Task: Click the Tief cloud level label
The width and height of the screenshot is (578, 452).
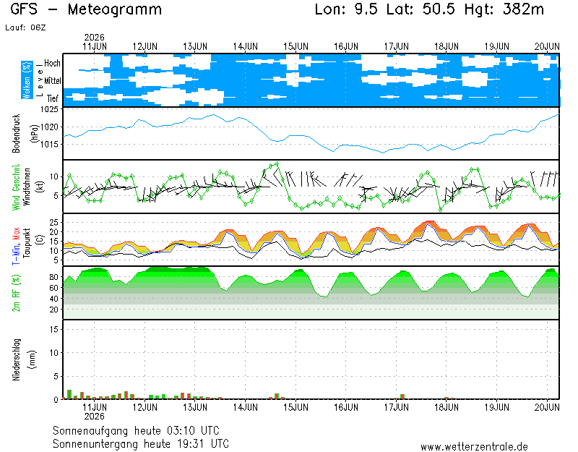Action: 52,98
